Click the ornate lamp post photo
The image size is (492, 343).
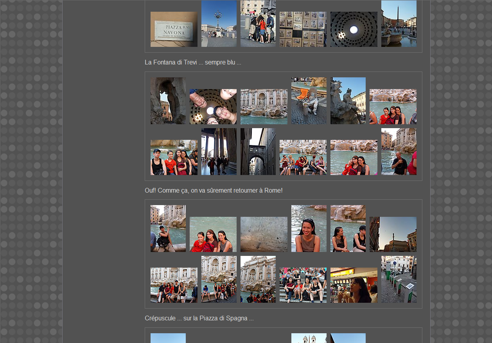219,23
